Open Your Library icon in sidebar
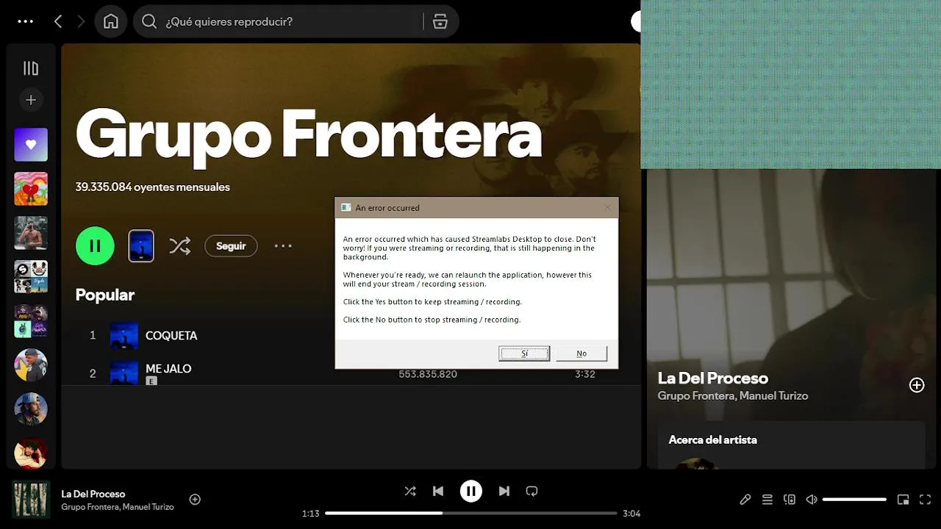This screenshot has width=941, height=529. point(31,68)
